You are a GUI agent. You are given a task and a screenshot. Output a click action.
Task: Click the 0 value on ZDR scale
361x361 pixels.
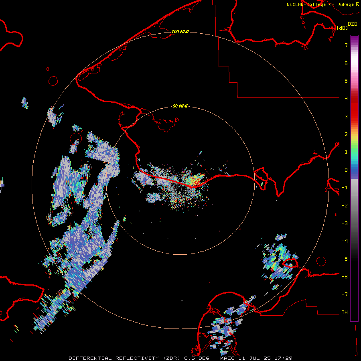346,170
